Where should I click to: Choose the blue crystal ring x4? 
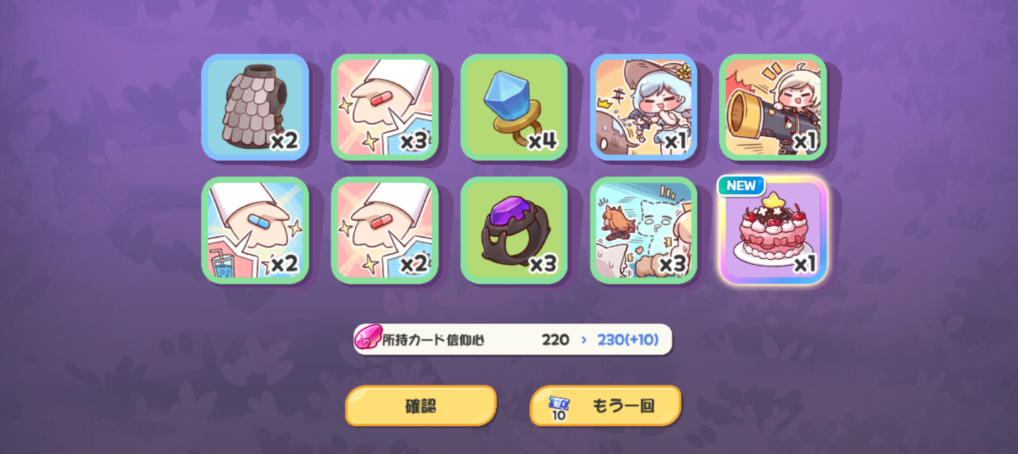tap(514, 107)
